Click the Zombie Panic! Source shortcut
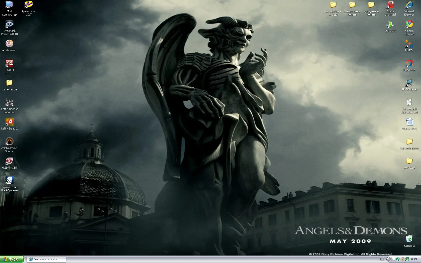421x263 pixels. click(x=9, y=142)
